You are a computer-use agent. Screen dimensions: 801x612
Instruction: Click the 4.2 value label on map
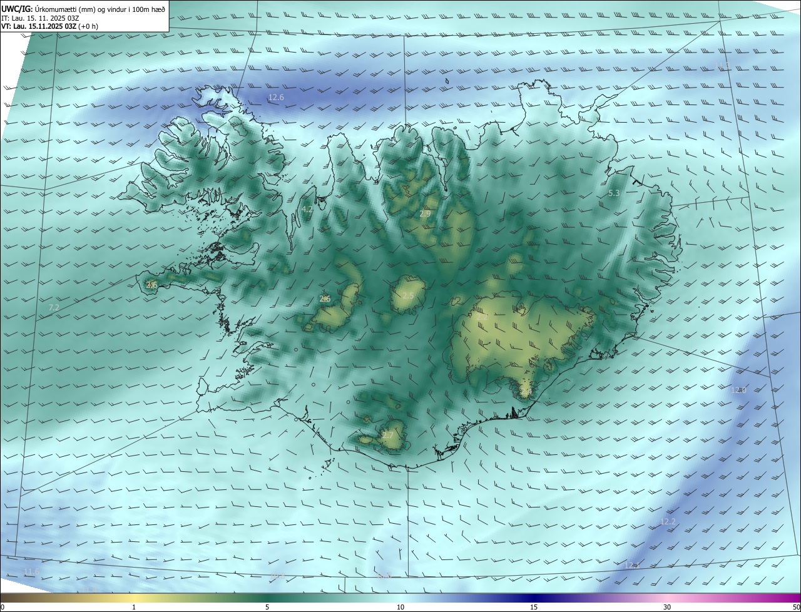[307, 209]
